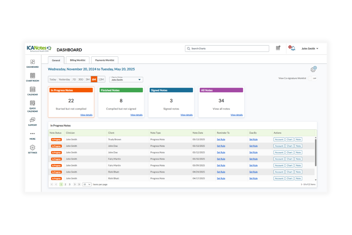Click the Signed Notes card header

point(171,90)
